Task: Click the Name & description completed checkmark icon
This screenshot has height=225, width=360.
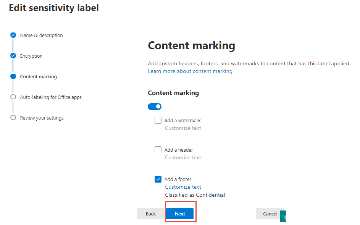Action: pos(13,35)
